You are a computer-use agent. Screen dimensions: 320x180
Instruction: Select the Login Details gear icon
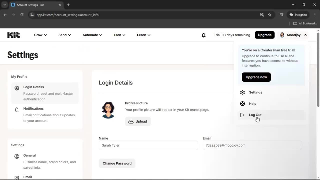pos(16,88)
